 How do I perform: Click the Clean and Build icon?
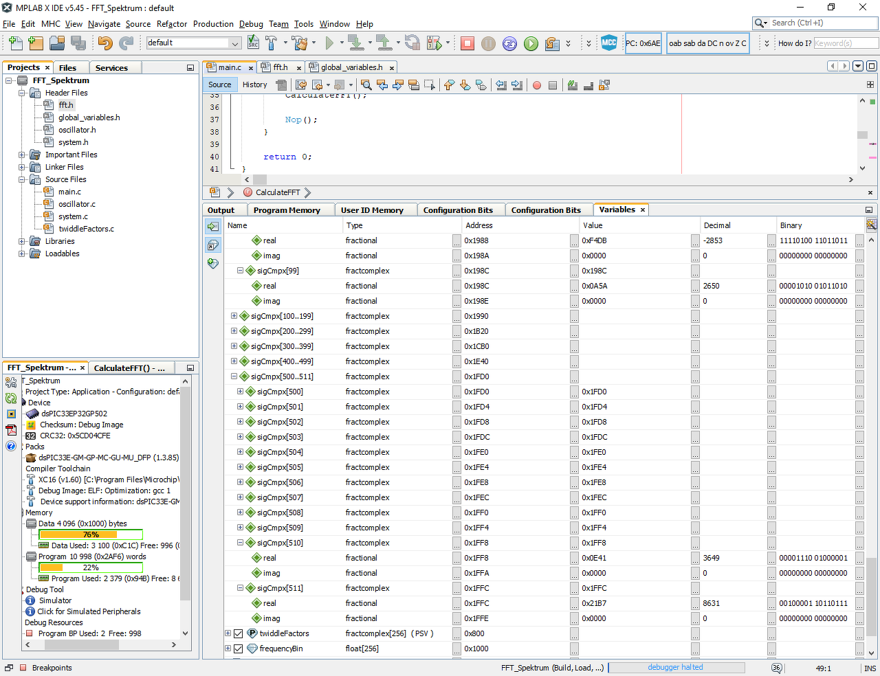pos(299,43)
